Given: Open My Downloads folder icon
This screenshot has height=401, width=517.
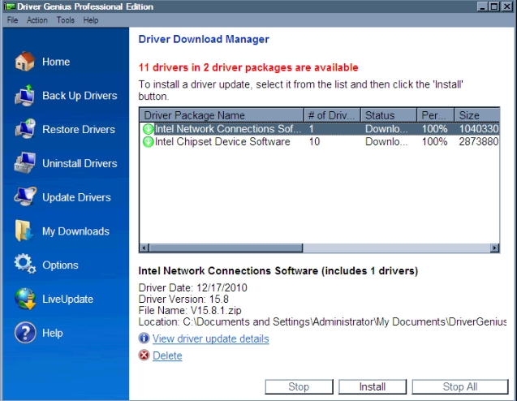Looking at the screenshot, I should (25, 231).
